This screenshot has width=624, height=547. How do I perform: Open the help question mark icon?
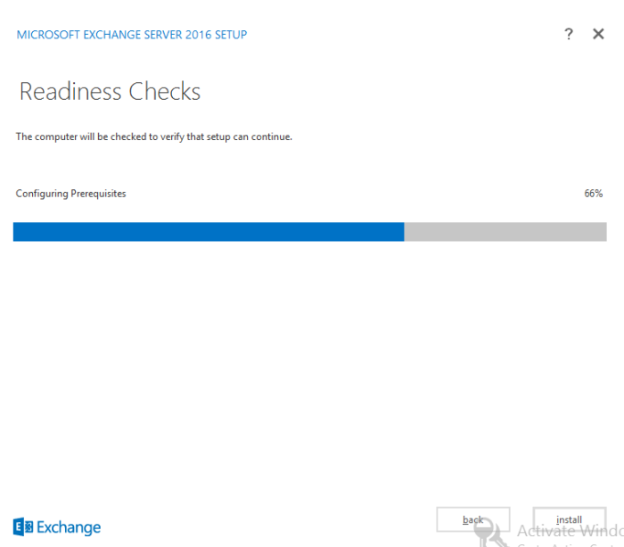pos(569,34)
